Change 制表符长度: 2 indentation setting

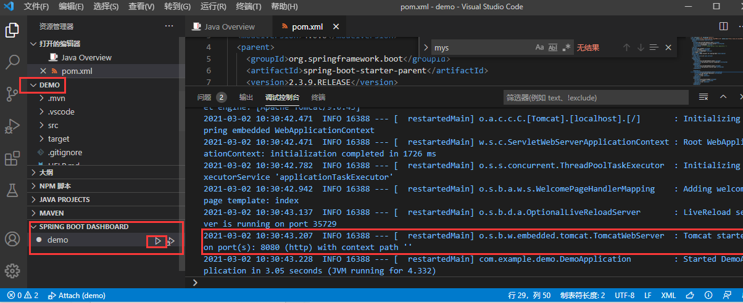point(582,296)
